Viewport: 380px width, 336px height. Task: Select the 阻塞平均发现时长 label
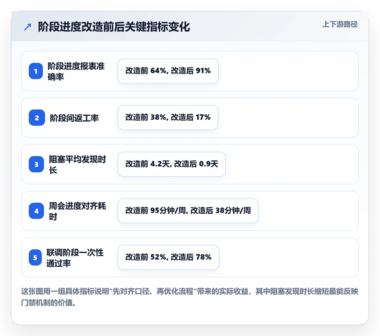pyautogui.click(x=77, y=164)
